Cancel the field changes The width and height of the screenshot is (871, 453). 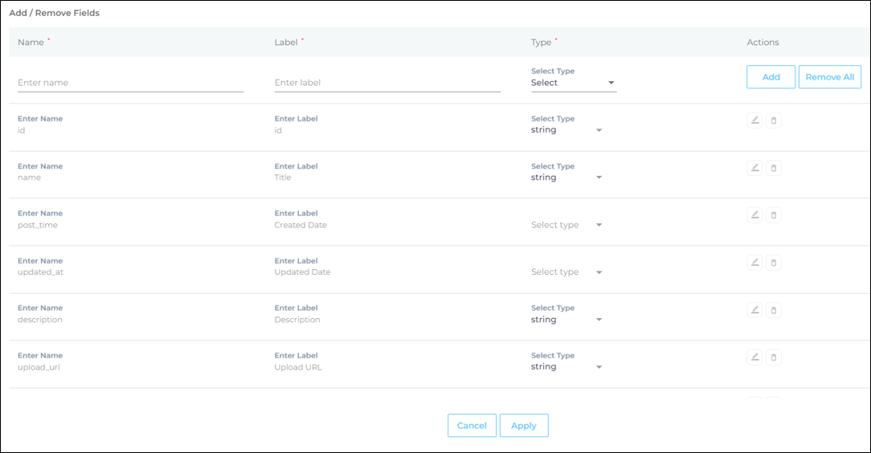tap(472, 426)
